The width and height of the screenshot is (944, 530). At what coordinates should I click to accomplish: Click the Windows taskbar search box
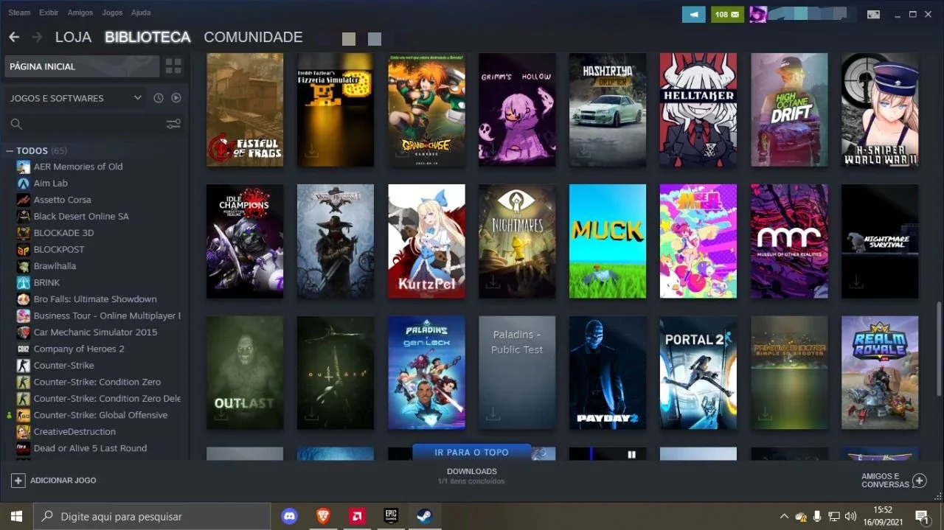pos(153,516)
